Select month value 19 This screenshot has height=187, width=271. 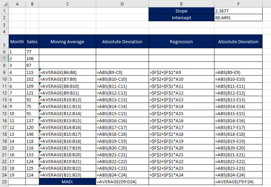(17, 175)
